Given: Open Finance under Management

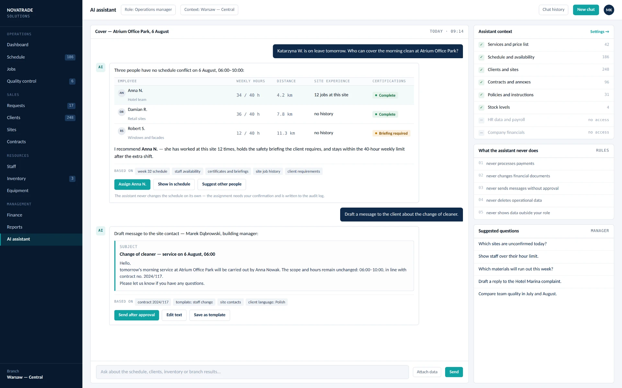Looking at the screenshot, I should point(41,215).
